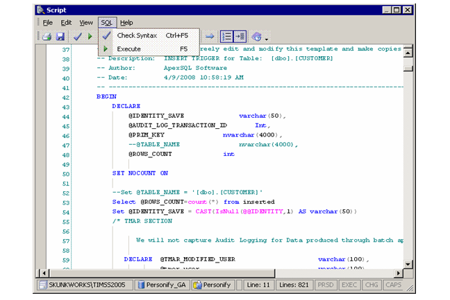Click SET NOCOUNT ON statement
Screen dimensions: 450x300
[x=140, y=173]
